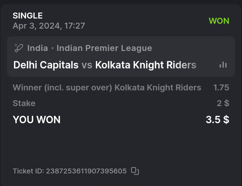Open match statistics bar chart icon
This screenshot has height=186, width=242.
click(x=223, y=65)
